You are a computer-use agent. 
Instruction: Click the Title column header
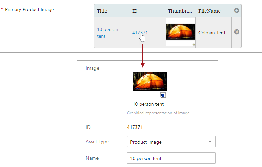coord(102,11)
